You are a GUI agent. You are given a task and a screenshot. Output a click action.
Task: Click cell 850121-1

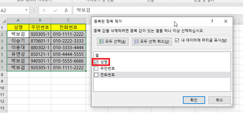point(40,54)
